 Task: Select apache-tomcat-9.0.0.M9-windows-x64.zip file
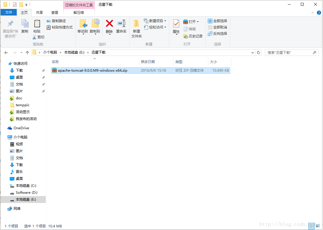(x=141, y=70)
